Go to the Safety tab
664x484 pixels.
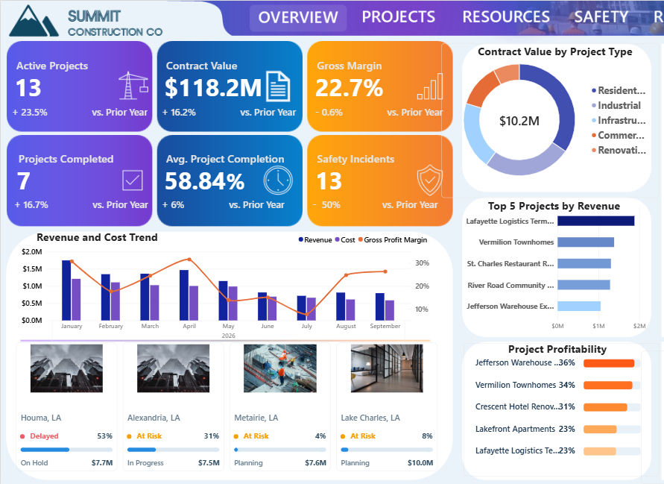click(x=601, y=17)
